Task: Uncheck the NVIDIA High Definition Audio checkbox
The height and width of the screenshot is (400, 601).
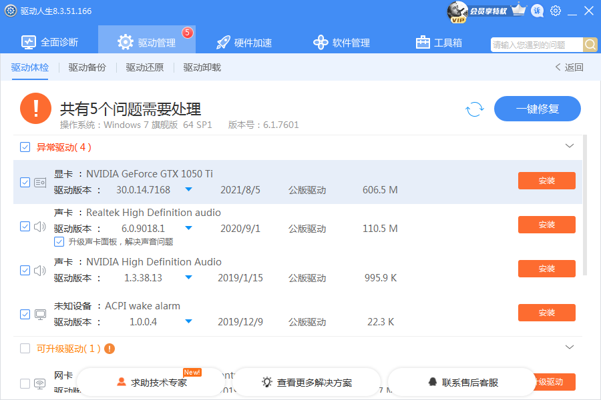Action: point(25,270)
